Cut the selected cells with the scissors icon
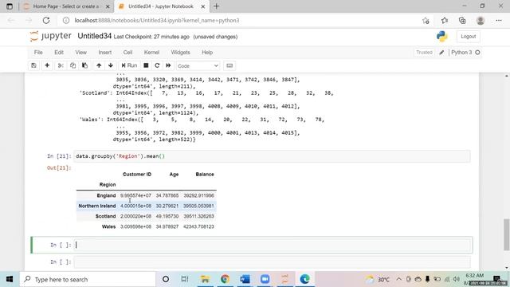 (61, 65)
